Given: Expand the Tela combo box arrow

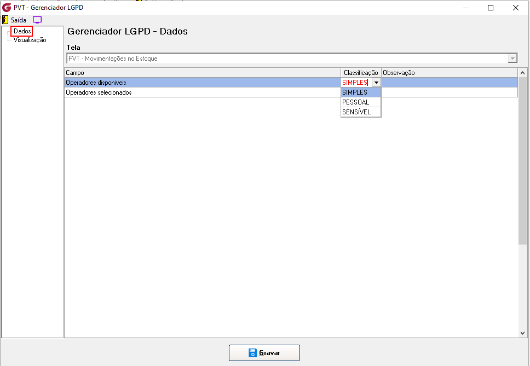Looking at the screenshot, I should tap(512, 59).
